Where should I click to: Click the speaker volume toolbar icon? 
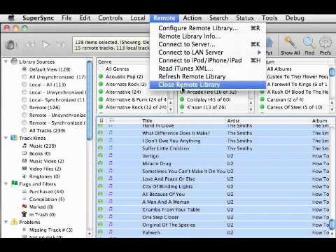[10, 44]
